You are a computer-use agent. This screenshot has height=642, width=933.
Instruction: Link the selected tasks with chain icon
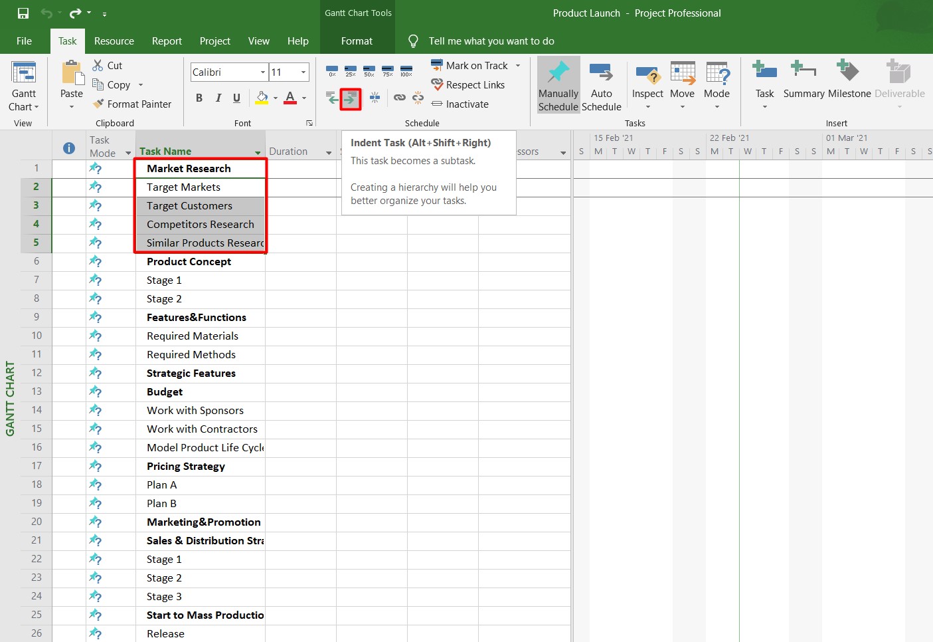[399, 97]
